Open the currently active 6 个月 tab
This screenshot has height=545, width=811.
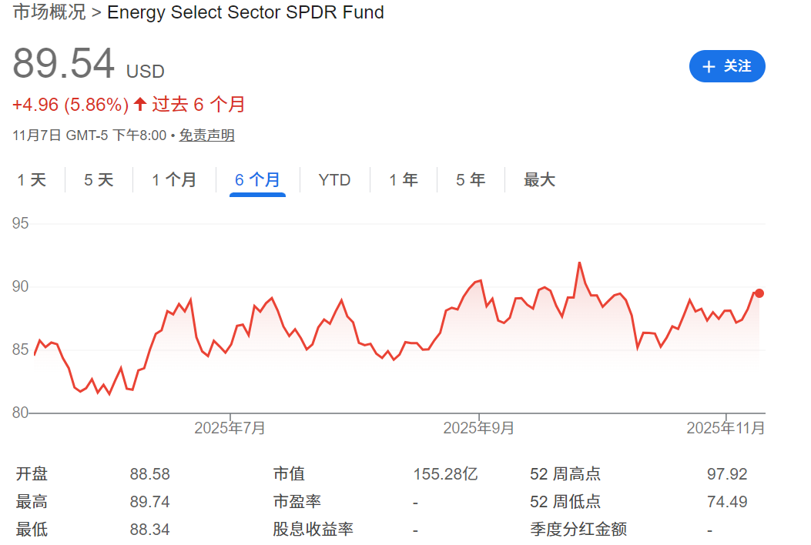[257, 179]
